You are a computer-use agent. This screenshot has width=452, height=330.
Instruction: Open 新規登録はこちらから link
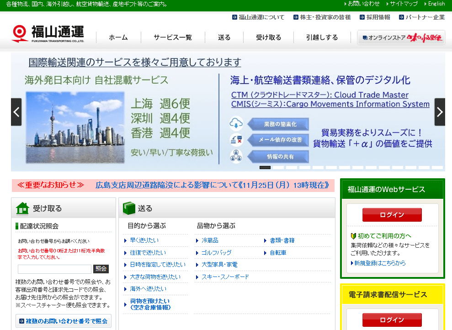coord(380,263)
